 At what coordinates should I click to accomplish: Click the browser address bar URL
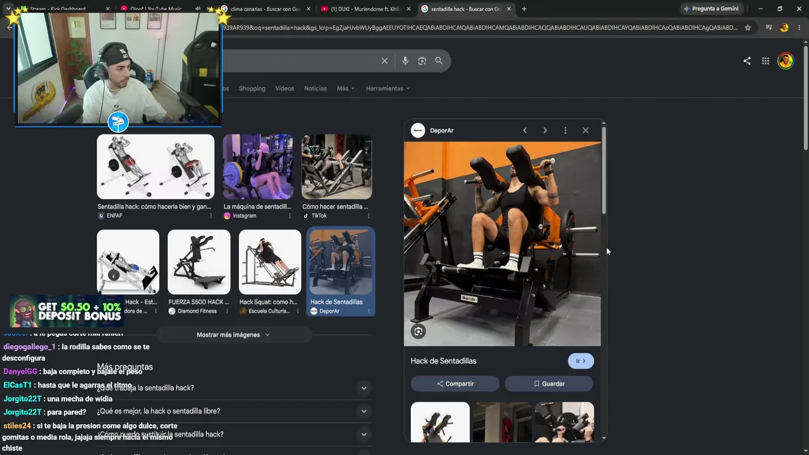[480, 28]
